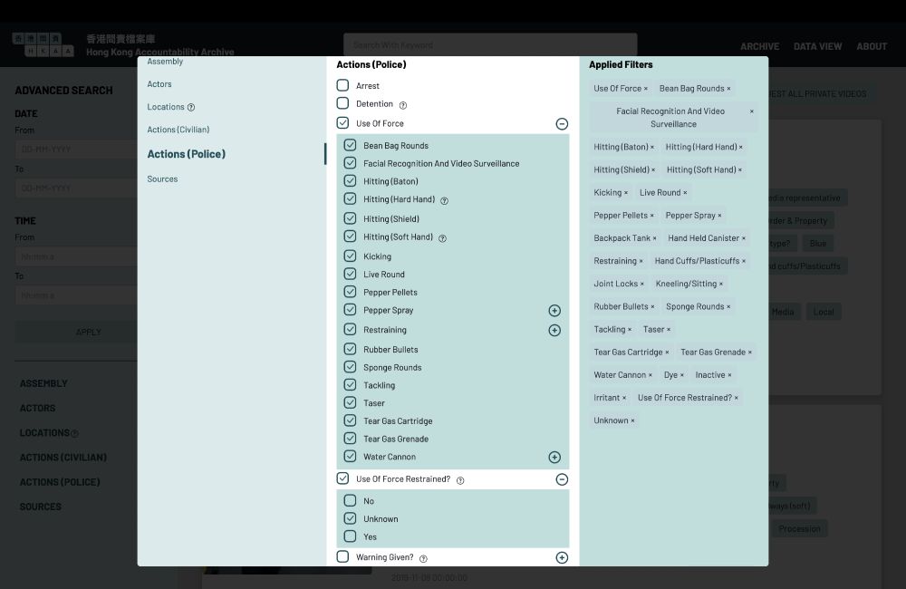The width and height of the screenshot is (906, 589).
Task: Collapse the Use Of Force section
Action: 562,124
